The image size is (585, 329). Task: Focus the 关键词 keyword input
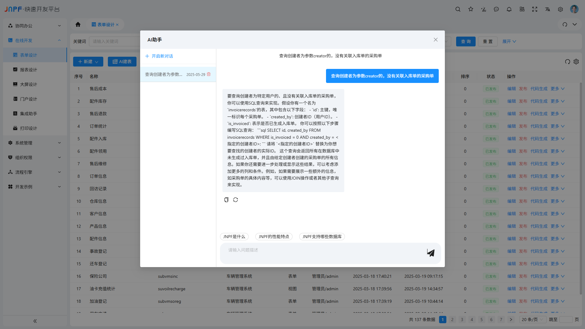tap(114, 41)
